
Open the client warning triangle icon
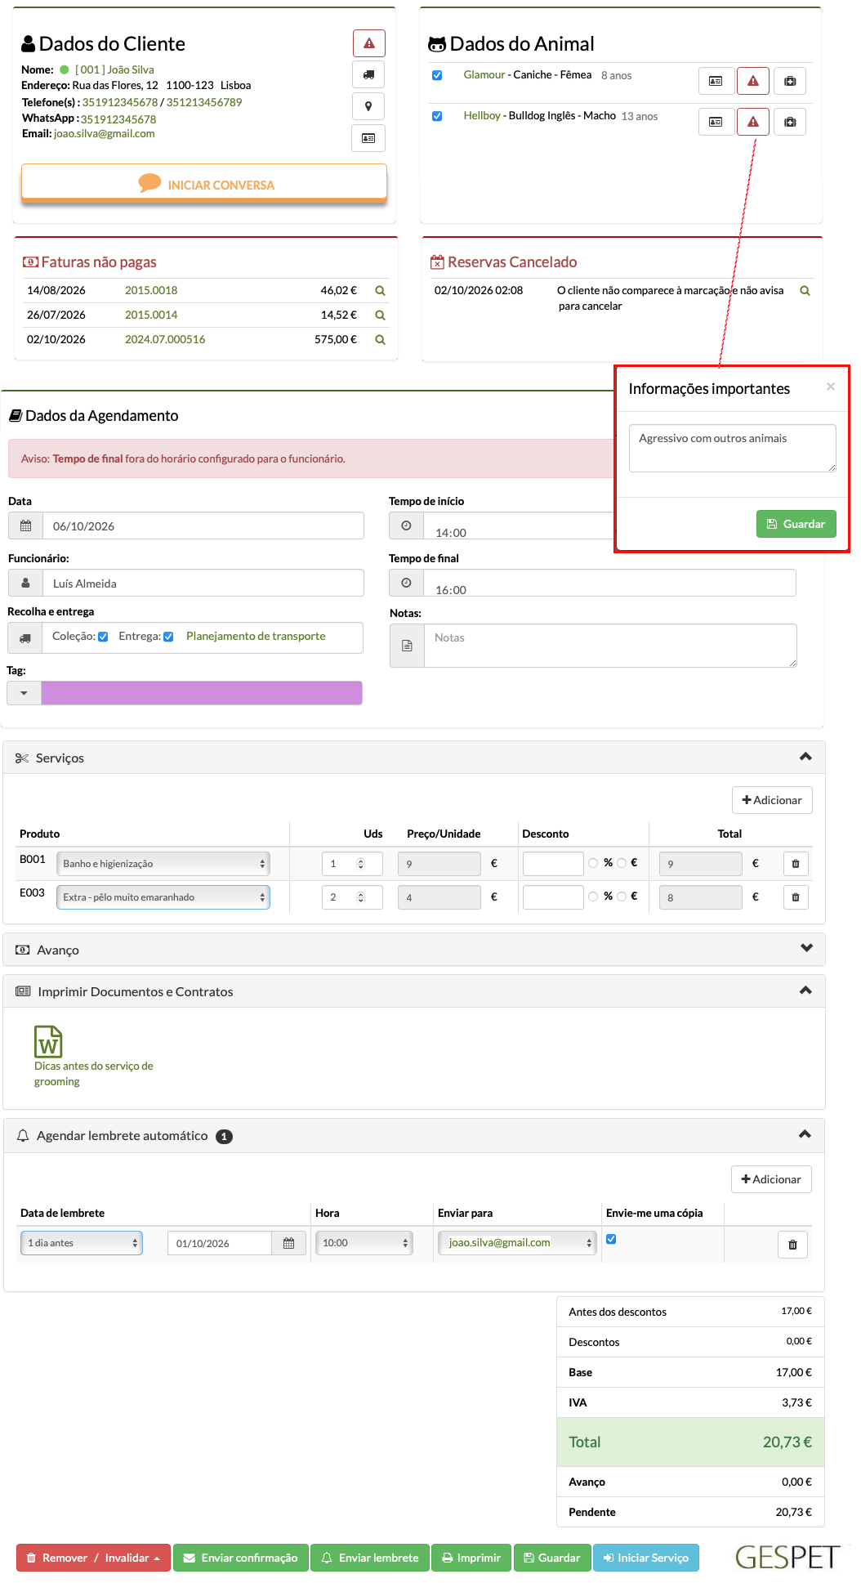pyautogui.click(x=368, y=43)
